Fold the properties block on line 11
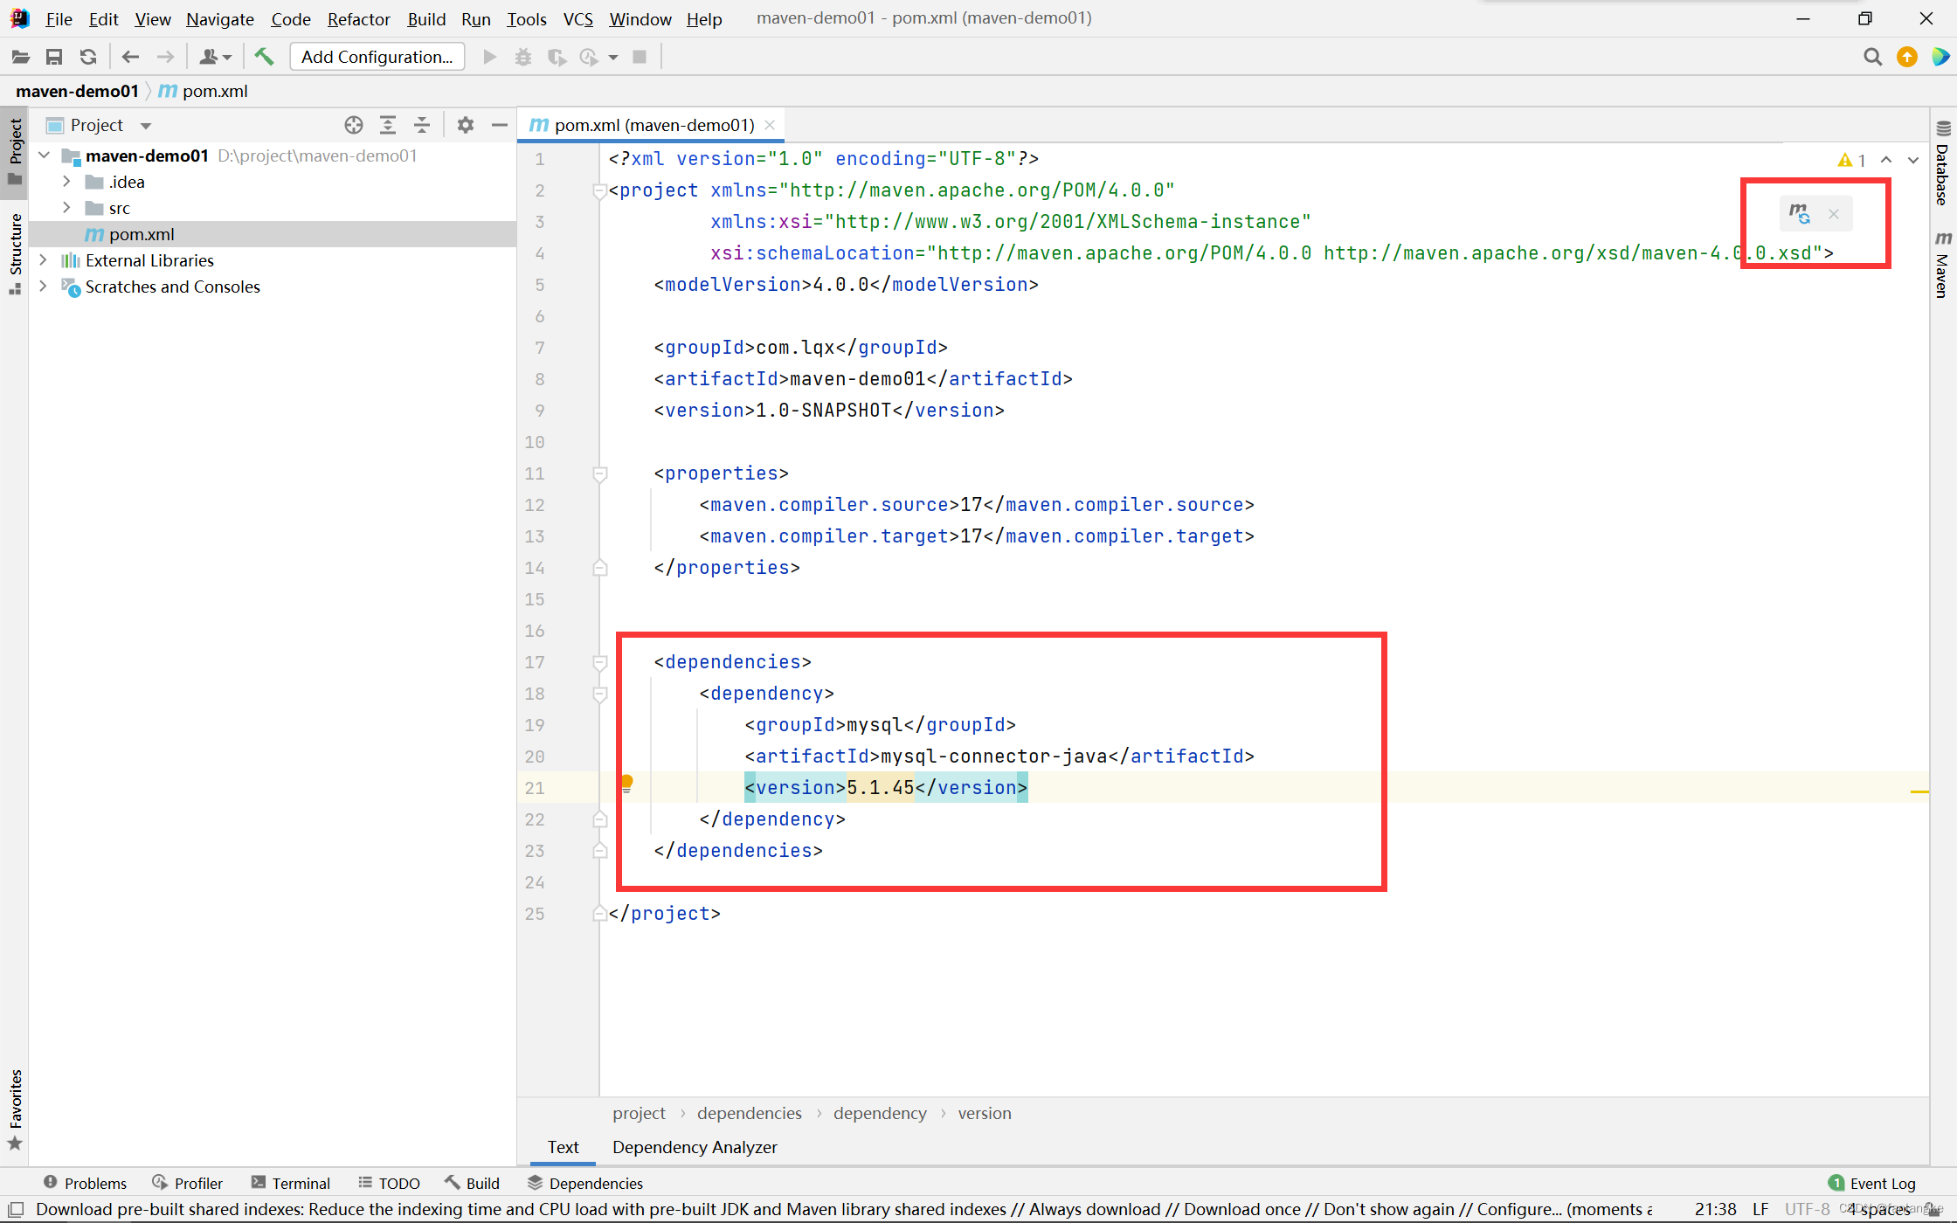Viewport: 1957px width, 1223px height. (599, 473)
